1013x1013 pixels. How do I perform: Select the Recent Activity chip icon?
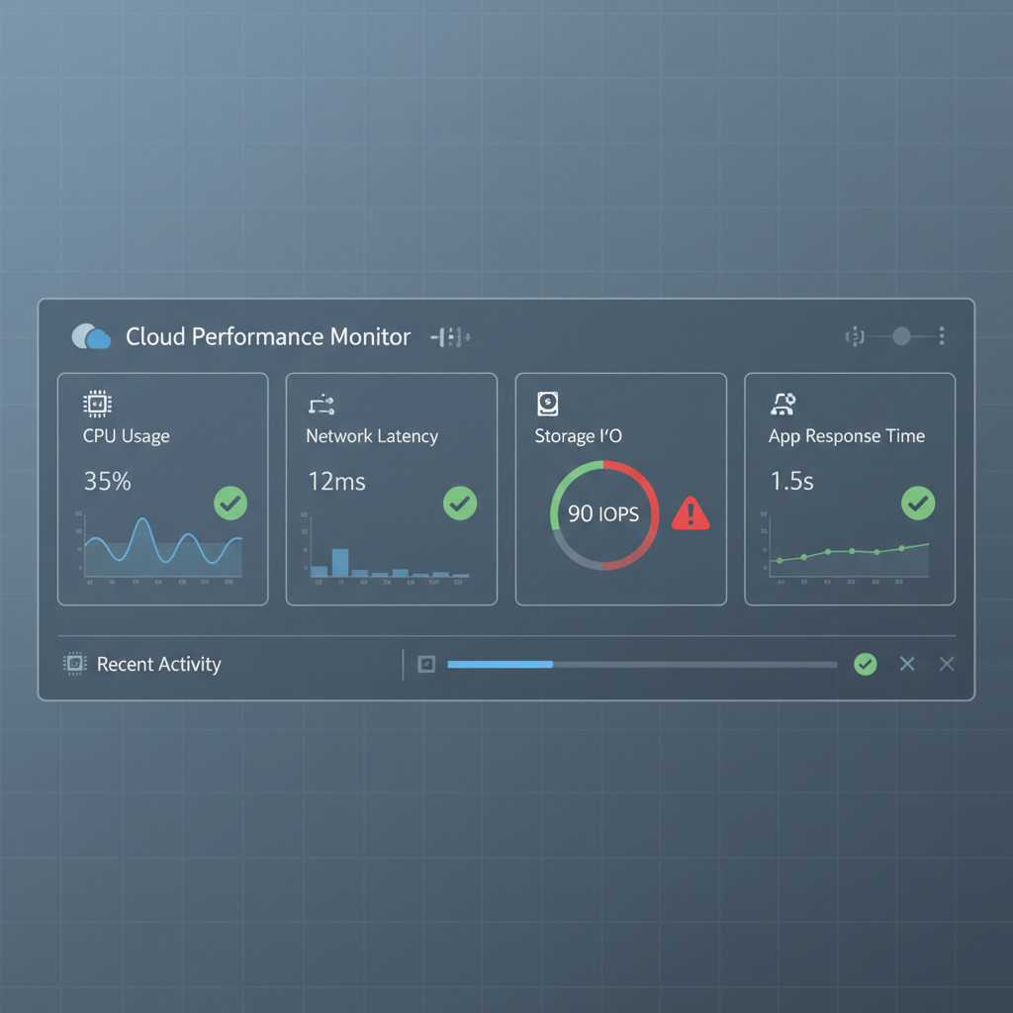pyautogui.click(x=73, y=664)
